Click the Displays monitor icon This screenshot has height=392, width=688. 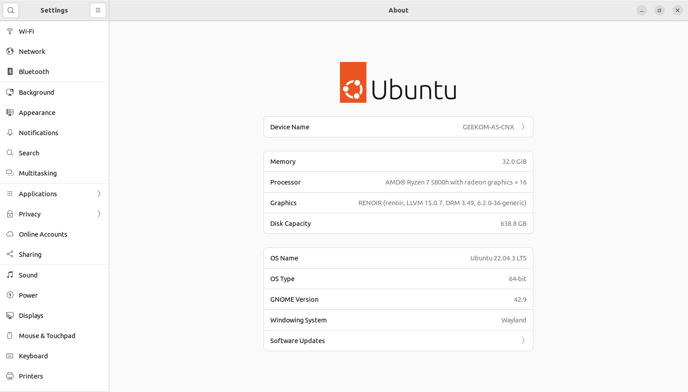click(x=10, y=315)
